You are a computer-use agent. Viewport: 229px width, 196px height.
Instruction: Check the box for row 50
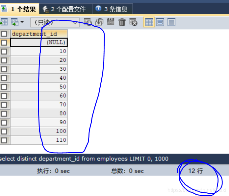point(4,87)
